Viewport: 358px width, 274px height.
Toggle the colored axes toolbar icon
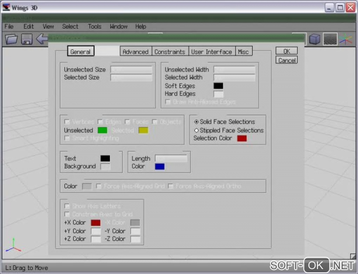click(346, 39)
